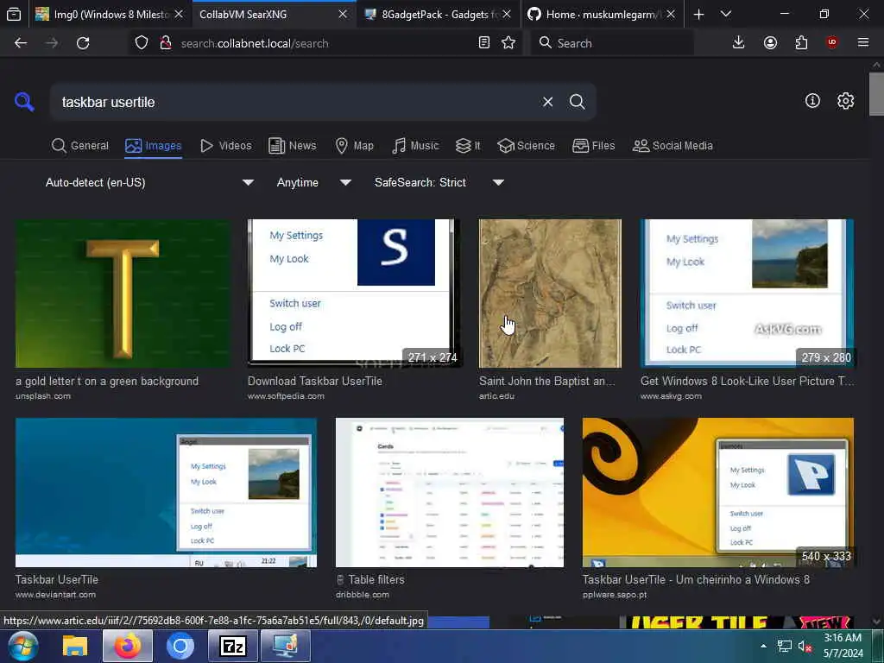Open File Explorer from the taskbar

click(x=74, y=646)
